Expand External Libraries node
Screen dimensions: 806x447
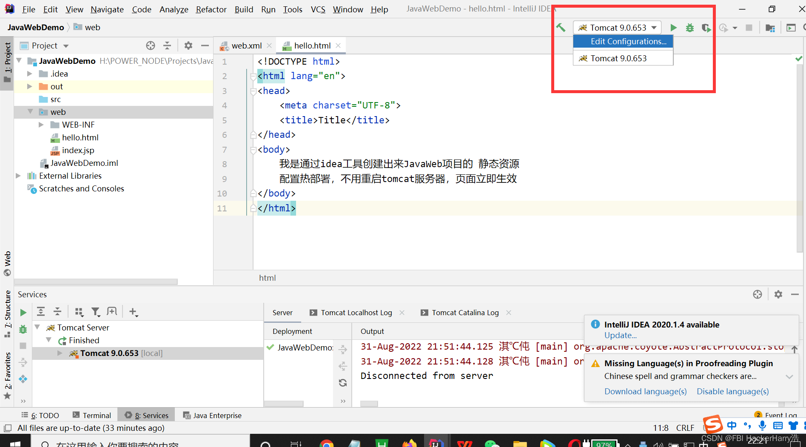point(18,176)
